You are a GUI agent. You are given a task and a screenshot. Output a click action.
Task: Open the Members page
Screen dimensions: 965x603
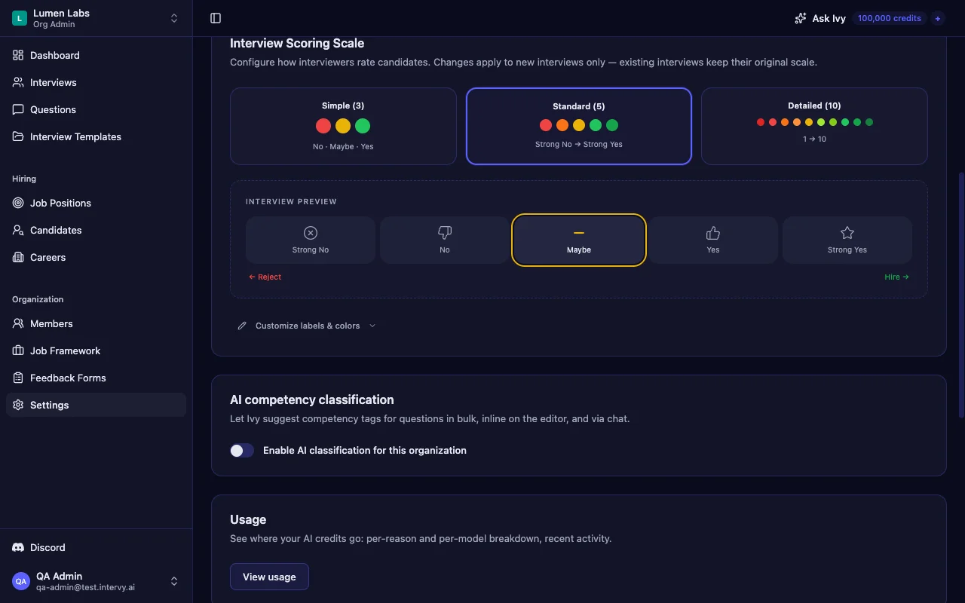pos(96,323)
